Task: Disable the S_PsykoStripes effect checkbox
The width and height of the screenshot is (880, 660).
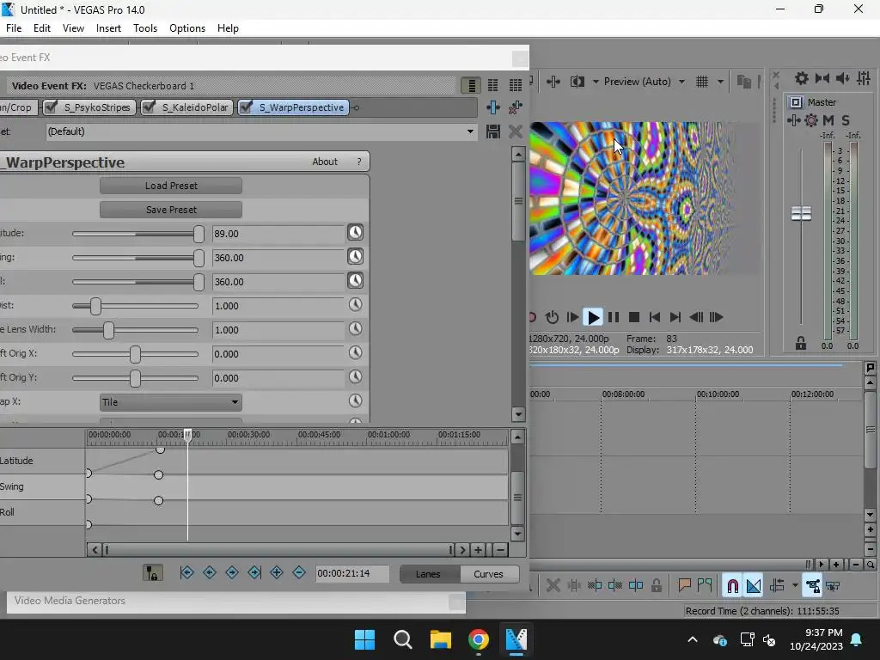Action: [51, 107]
